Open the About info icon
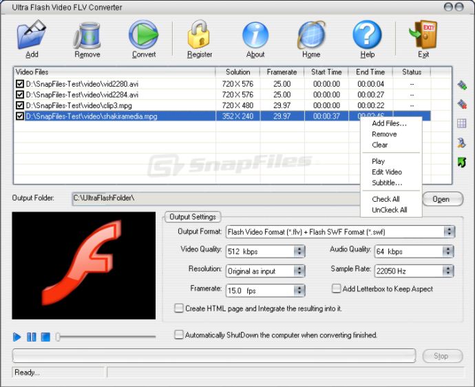The width and height of the screenshot is (475, 387). 255,35
